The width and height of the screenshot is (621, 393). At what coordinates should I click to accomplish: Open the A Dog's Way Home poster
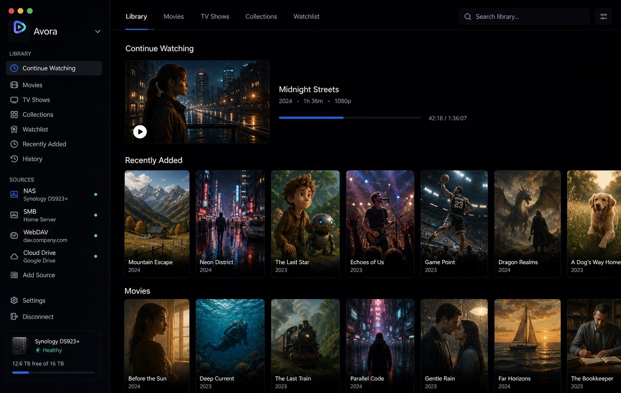(x=594, y=224)
